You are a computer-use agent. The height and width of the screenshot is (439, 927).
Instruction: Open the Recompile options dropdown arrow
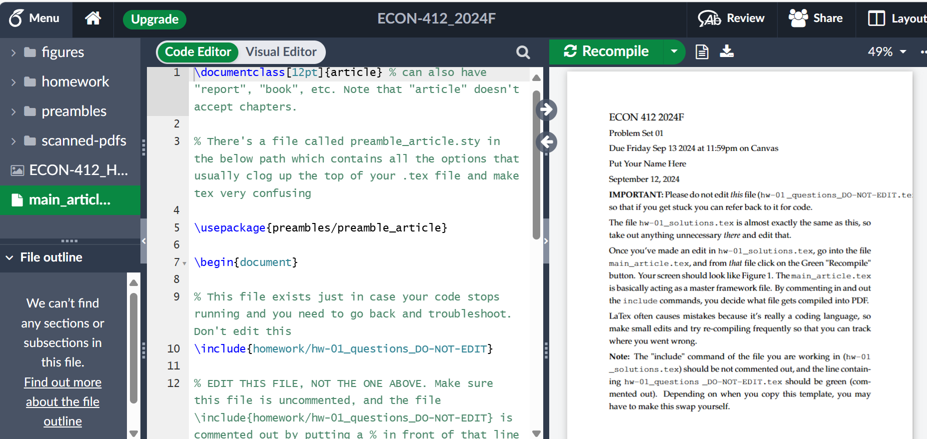pyautogui.click(x=674, y=51)
